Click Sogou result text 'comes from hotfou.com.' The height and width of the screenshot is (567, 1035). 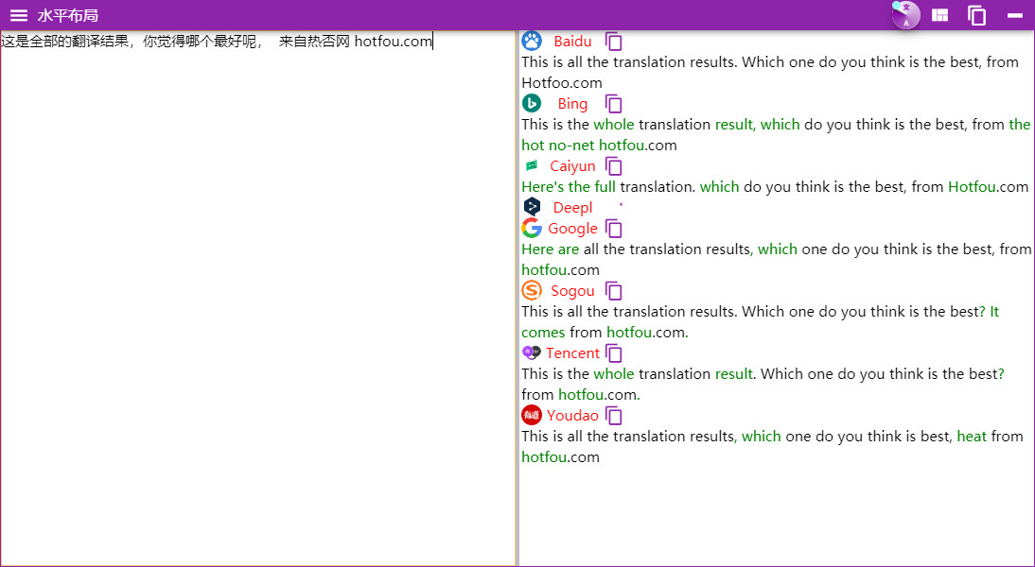(x=605, y=333)
